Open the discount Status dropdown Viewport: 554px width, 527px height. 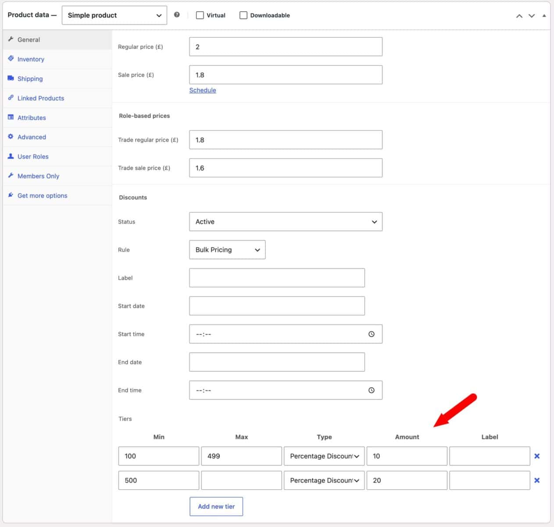pos(286,222)
